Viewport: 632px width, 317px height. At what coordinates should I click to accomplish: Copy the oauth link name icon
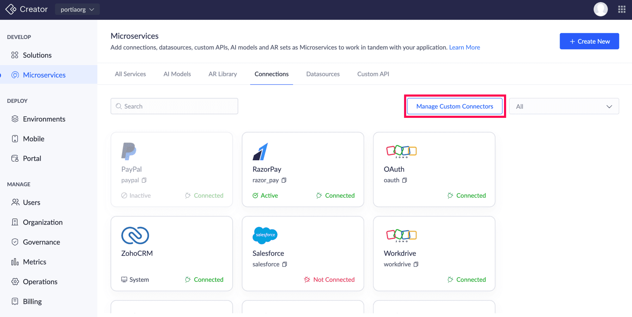404,180
